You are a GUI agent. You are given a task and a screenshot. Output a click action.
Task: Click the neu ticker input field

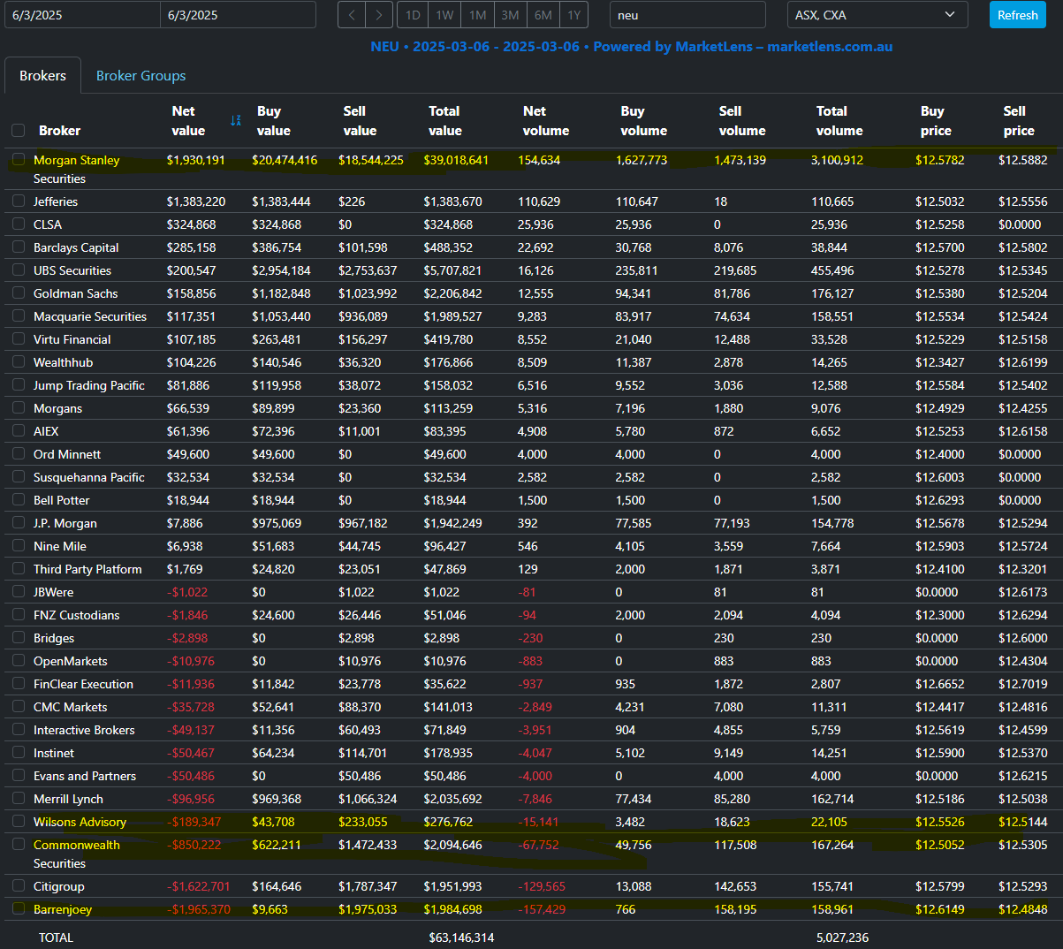[x=687, y=15]
